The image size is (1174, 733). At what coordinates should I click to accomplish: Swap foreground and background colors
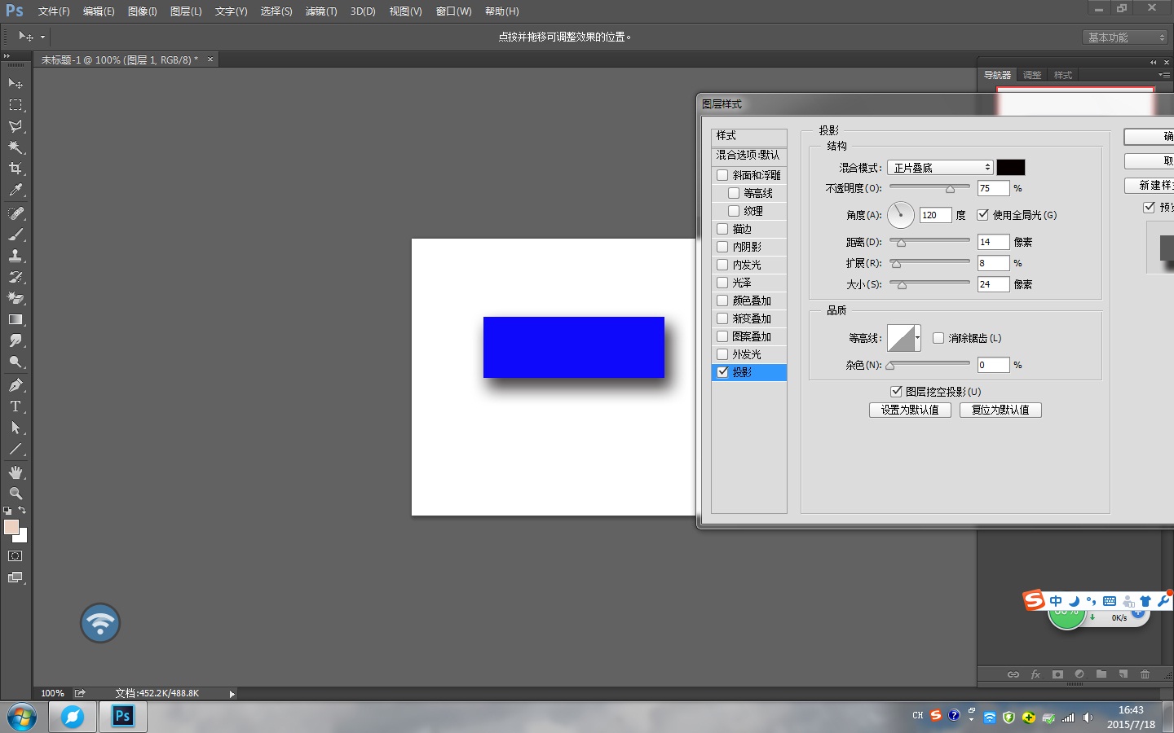(x=22, y=510)
